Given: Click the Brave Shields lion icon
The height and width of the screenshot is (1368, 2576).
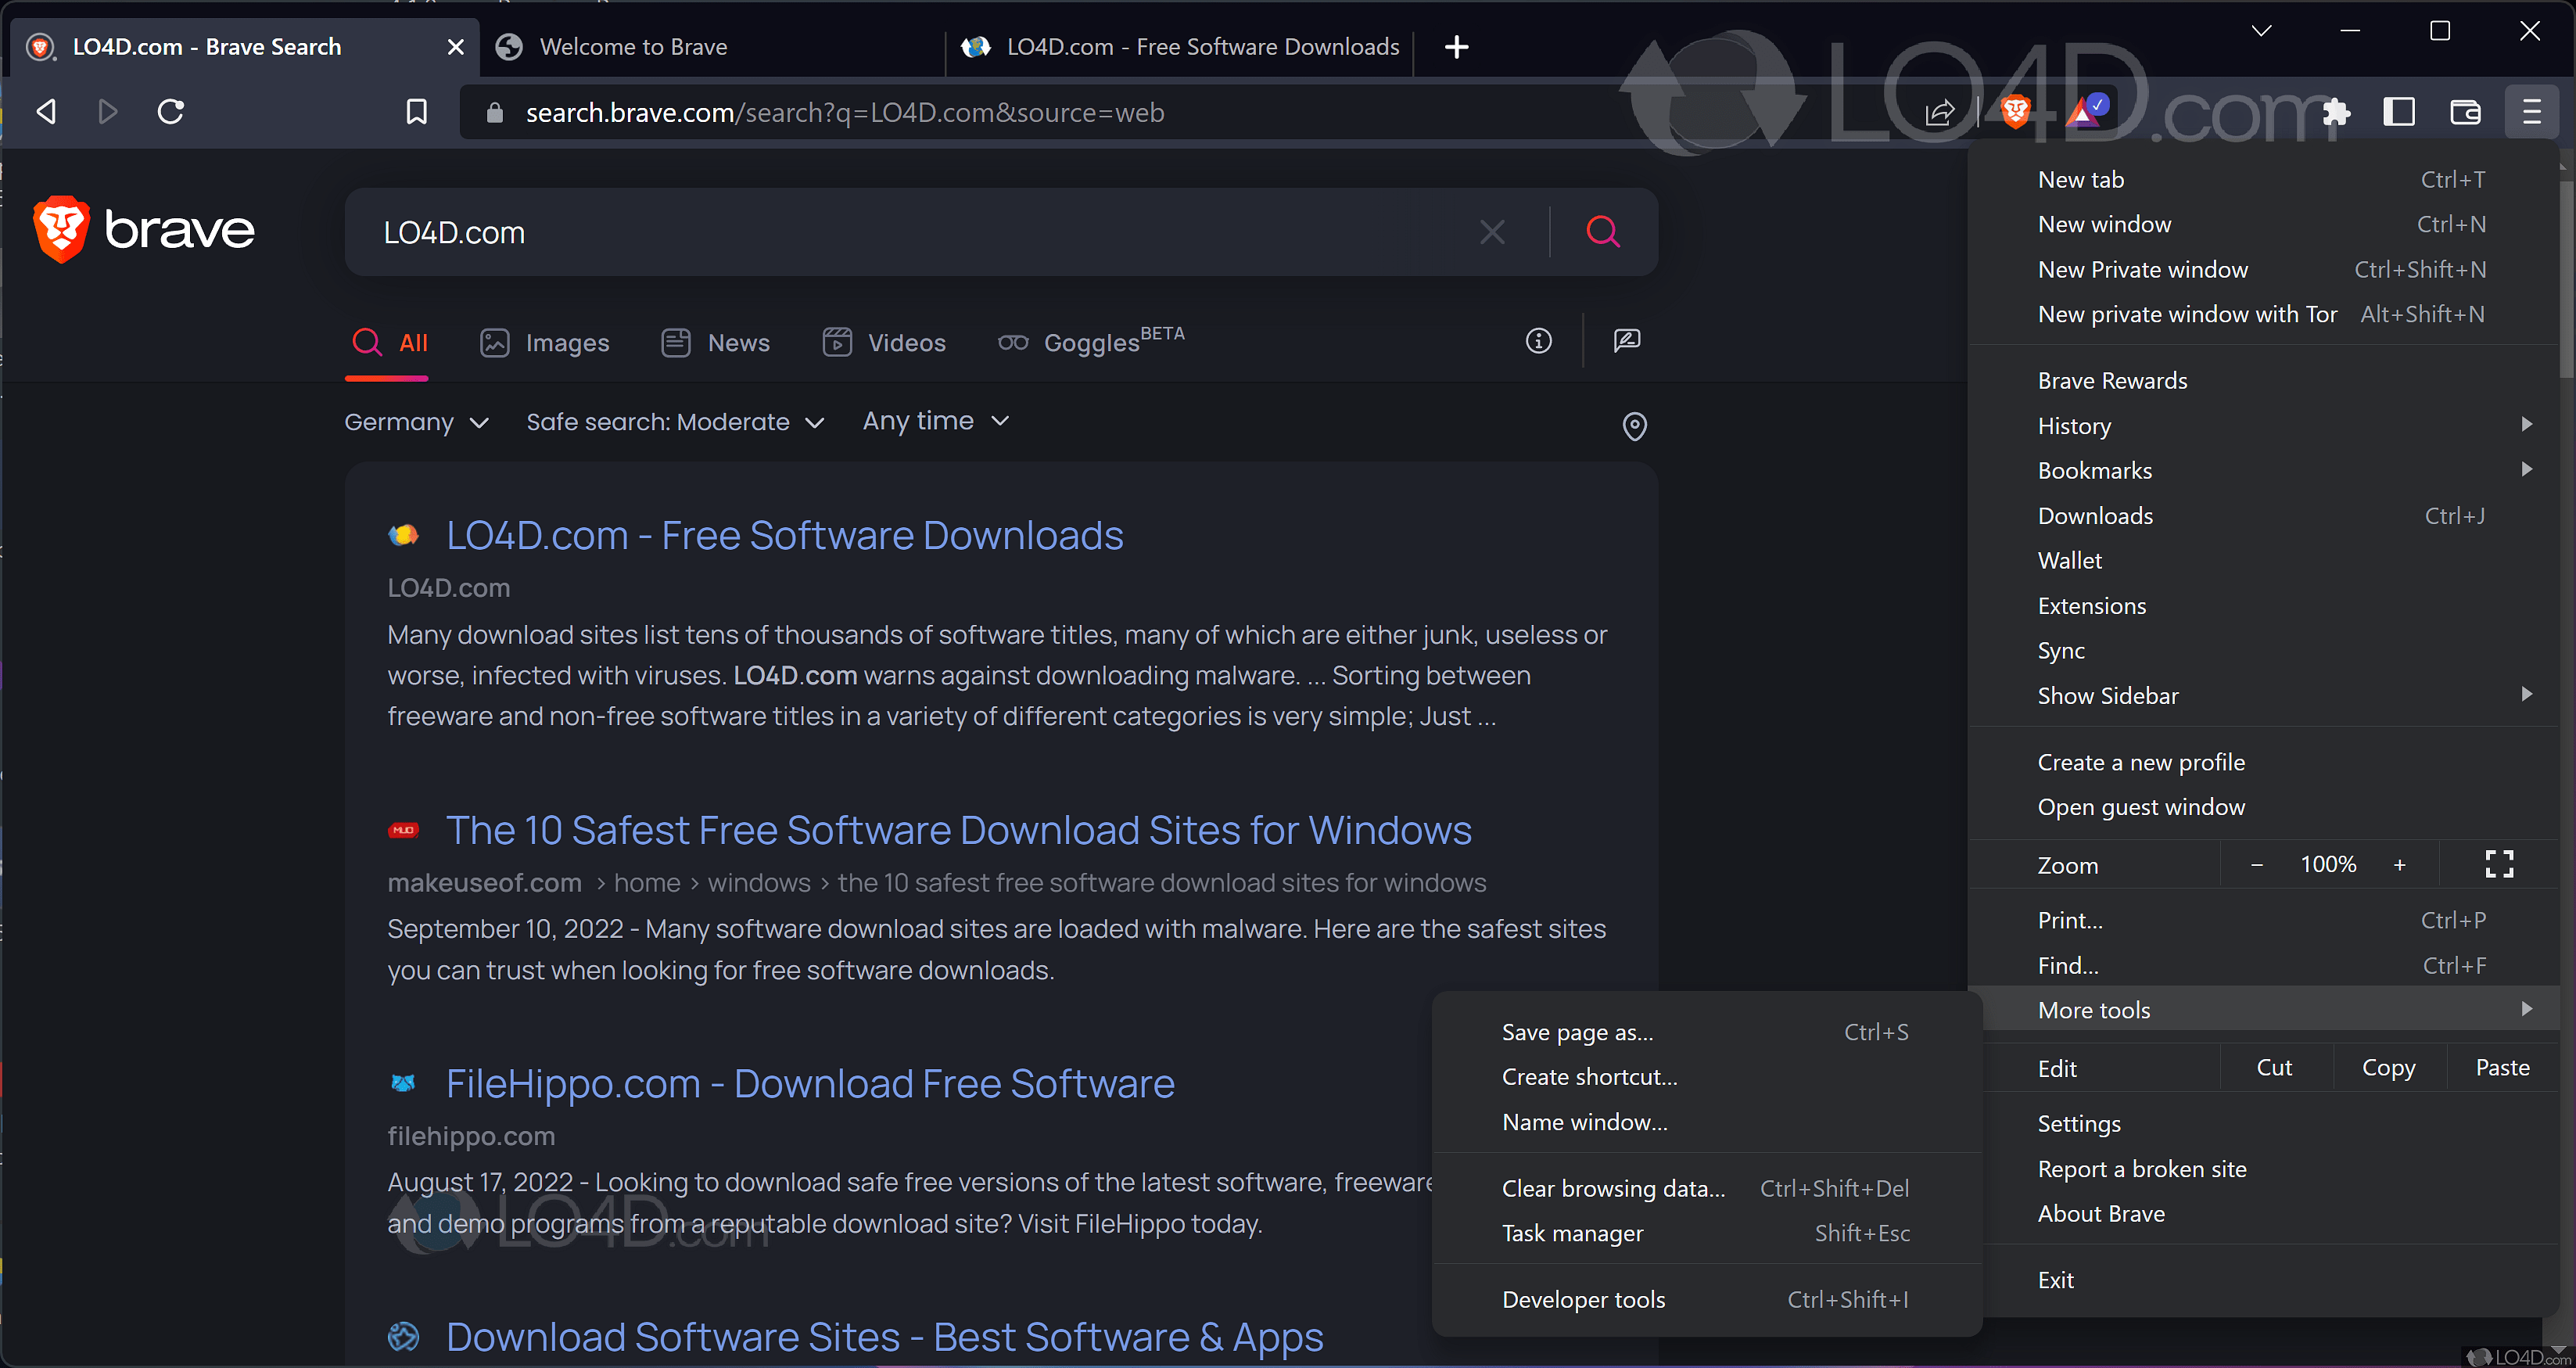Looking at the screenshot, I should pyautogui.click(x=2015, y=111).
